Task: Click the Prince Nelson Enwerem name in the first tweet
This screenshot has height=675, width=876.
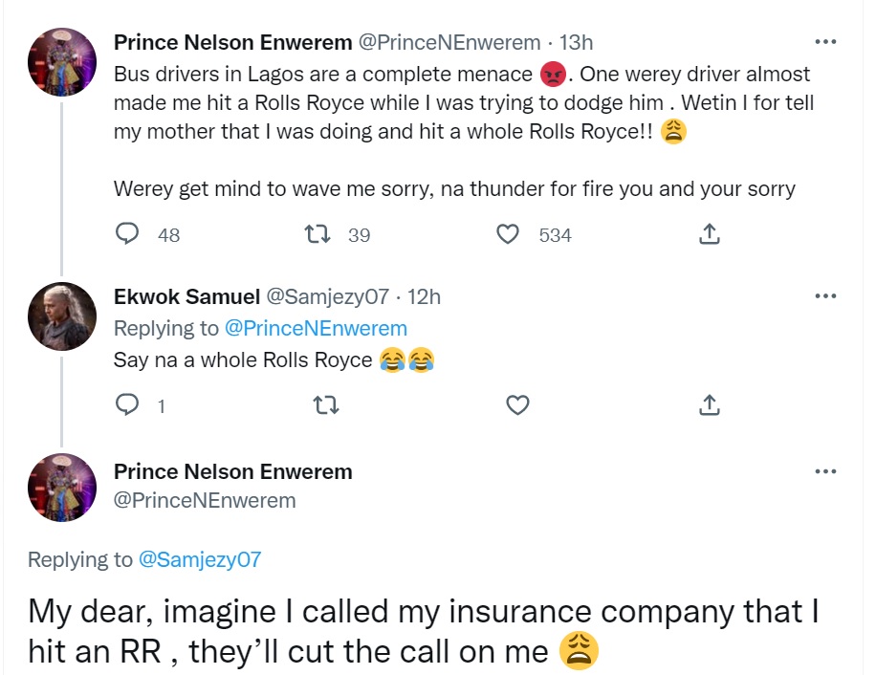Action: click(x=232, y=43)
